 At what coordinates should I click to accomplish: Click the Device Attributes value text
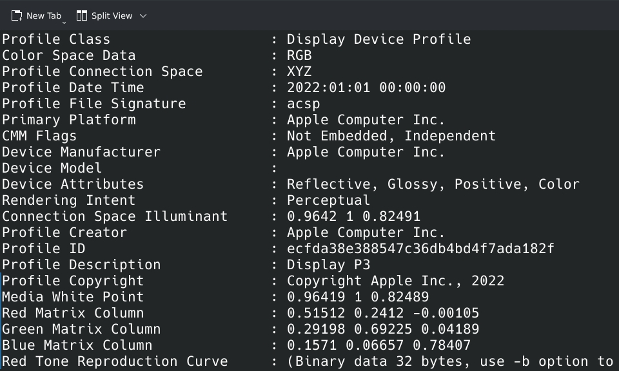[x=433, y=184]
